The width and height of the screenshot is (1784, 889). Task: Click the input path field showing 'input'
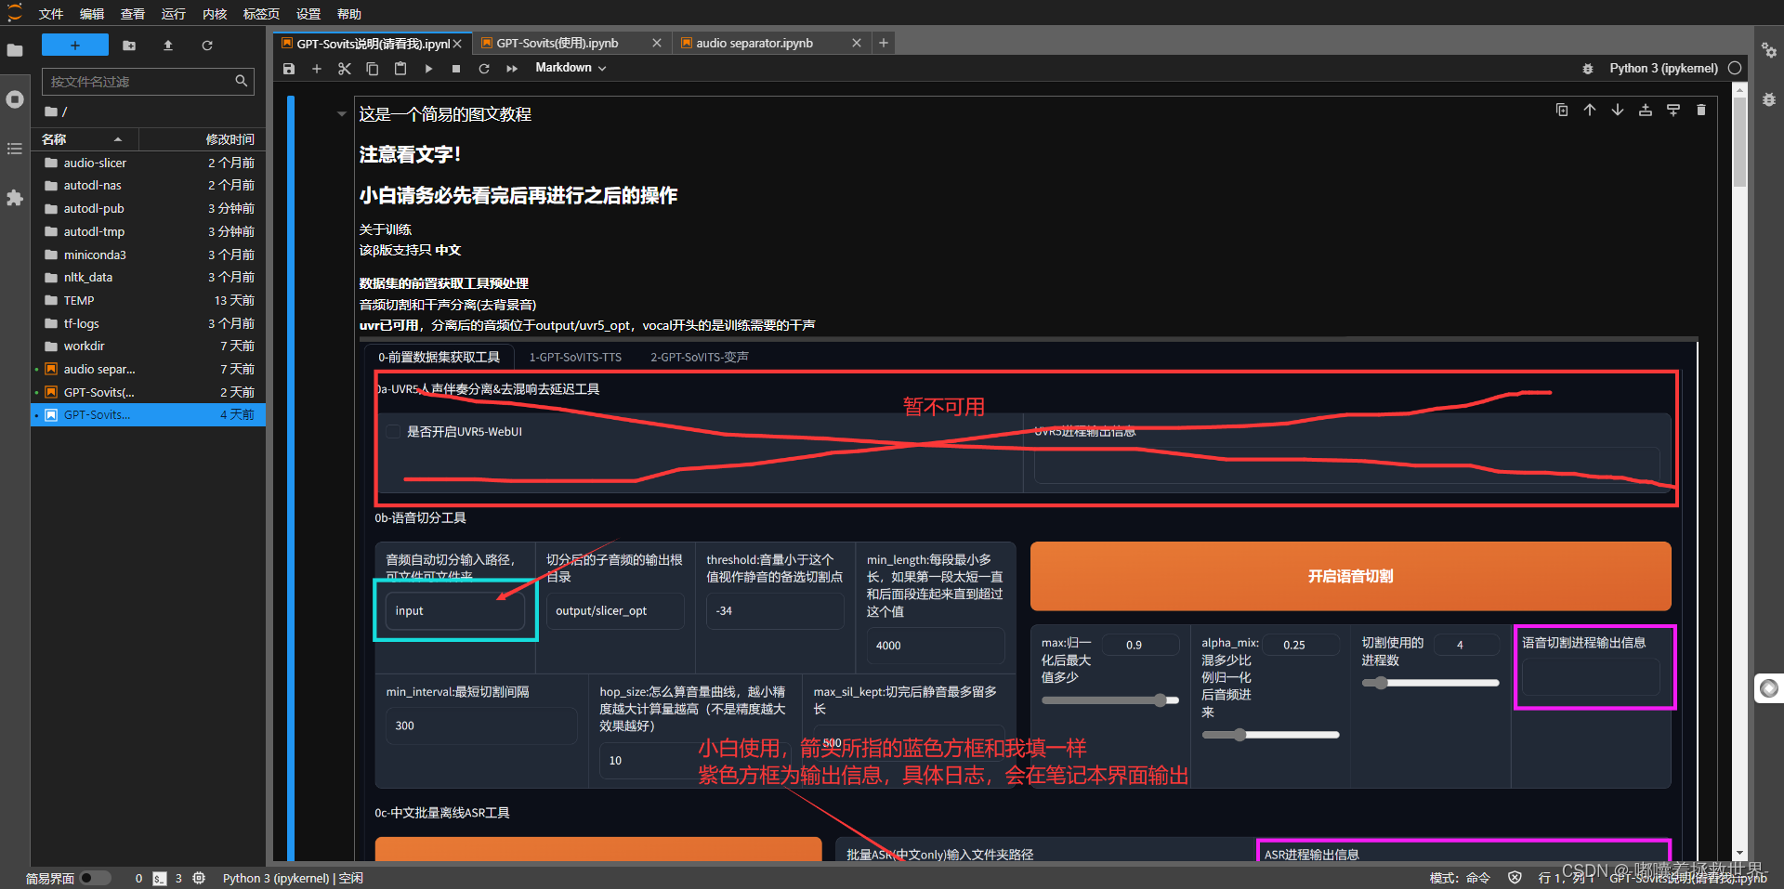coord(455,611)
